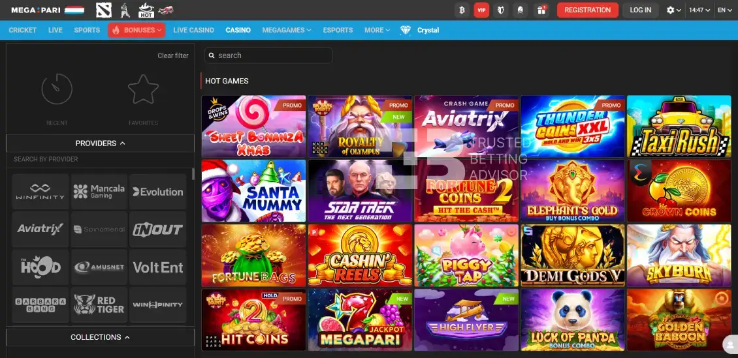Filter by Aviatrix provider
Screen dimensions: 738x358
tap(40, 230)
